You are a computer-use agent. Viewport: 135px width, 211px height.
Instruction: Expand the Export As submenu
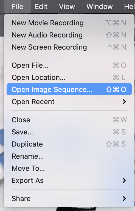click(69, 180)
